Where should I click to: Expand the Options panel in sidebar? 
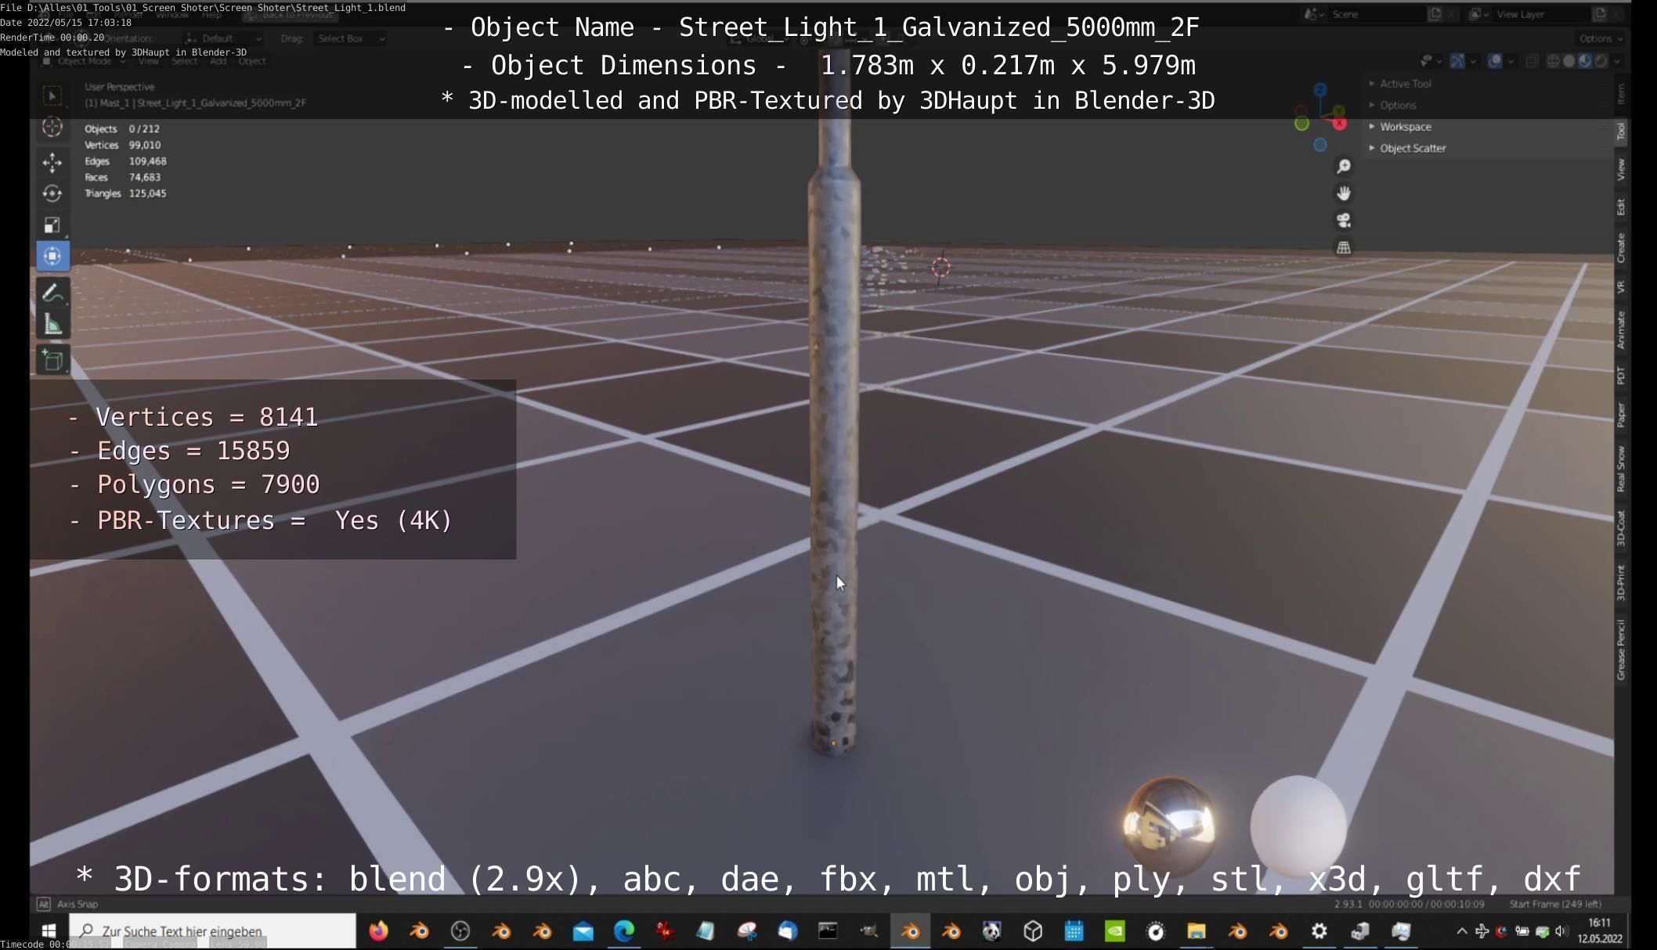[x=1399, y=105]
